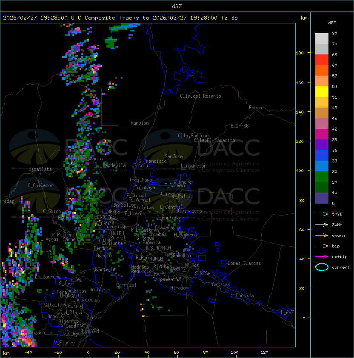Click the L_Dormida label

click(242, 295)
